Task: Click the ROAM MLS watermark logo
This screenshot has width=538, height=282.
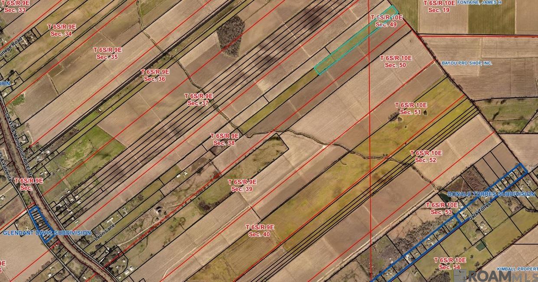Action: pos(501,275)
